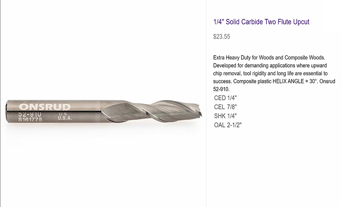Image resolution: width=342 pixels, height=207 pixels.
Task: Click the S161775 serial marking on the shank
Action: point(30,119)
